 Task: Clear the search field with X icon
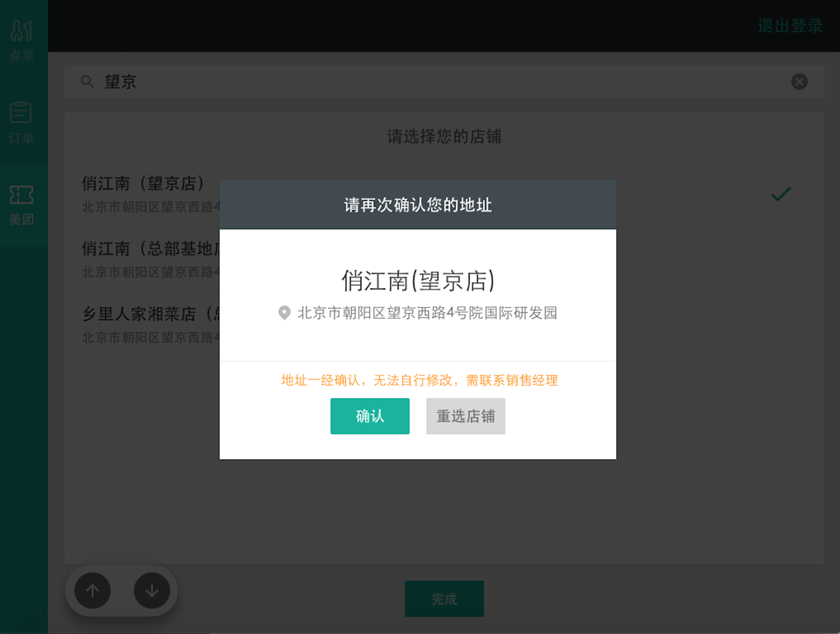(799, 82)
